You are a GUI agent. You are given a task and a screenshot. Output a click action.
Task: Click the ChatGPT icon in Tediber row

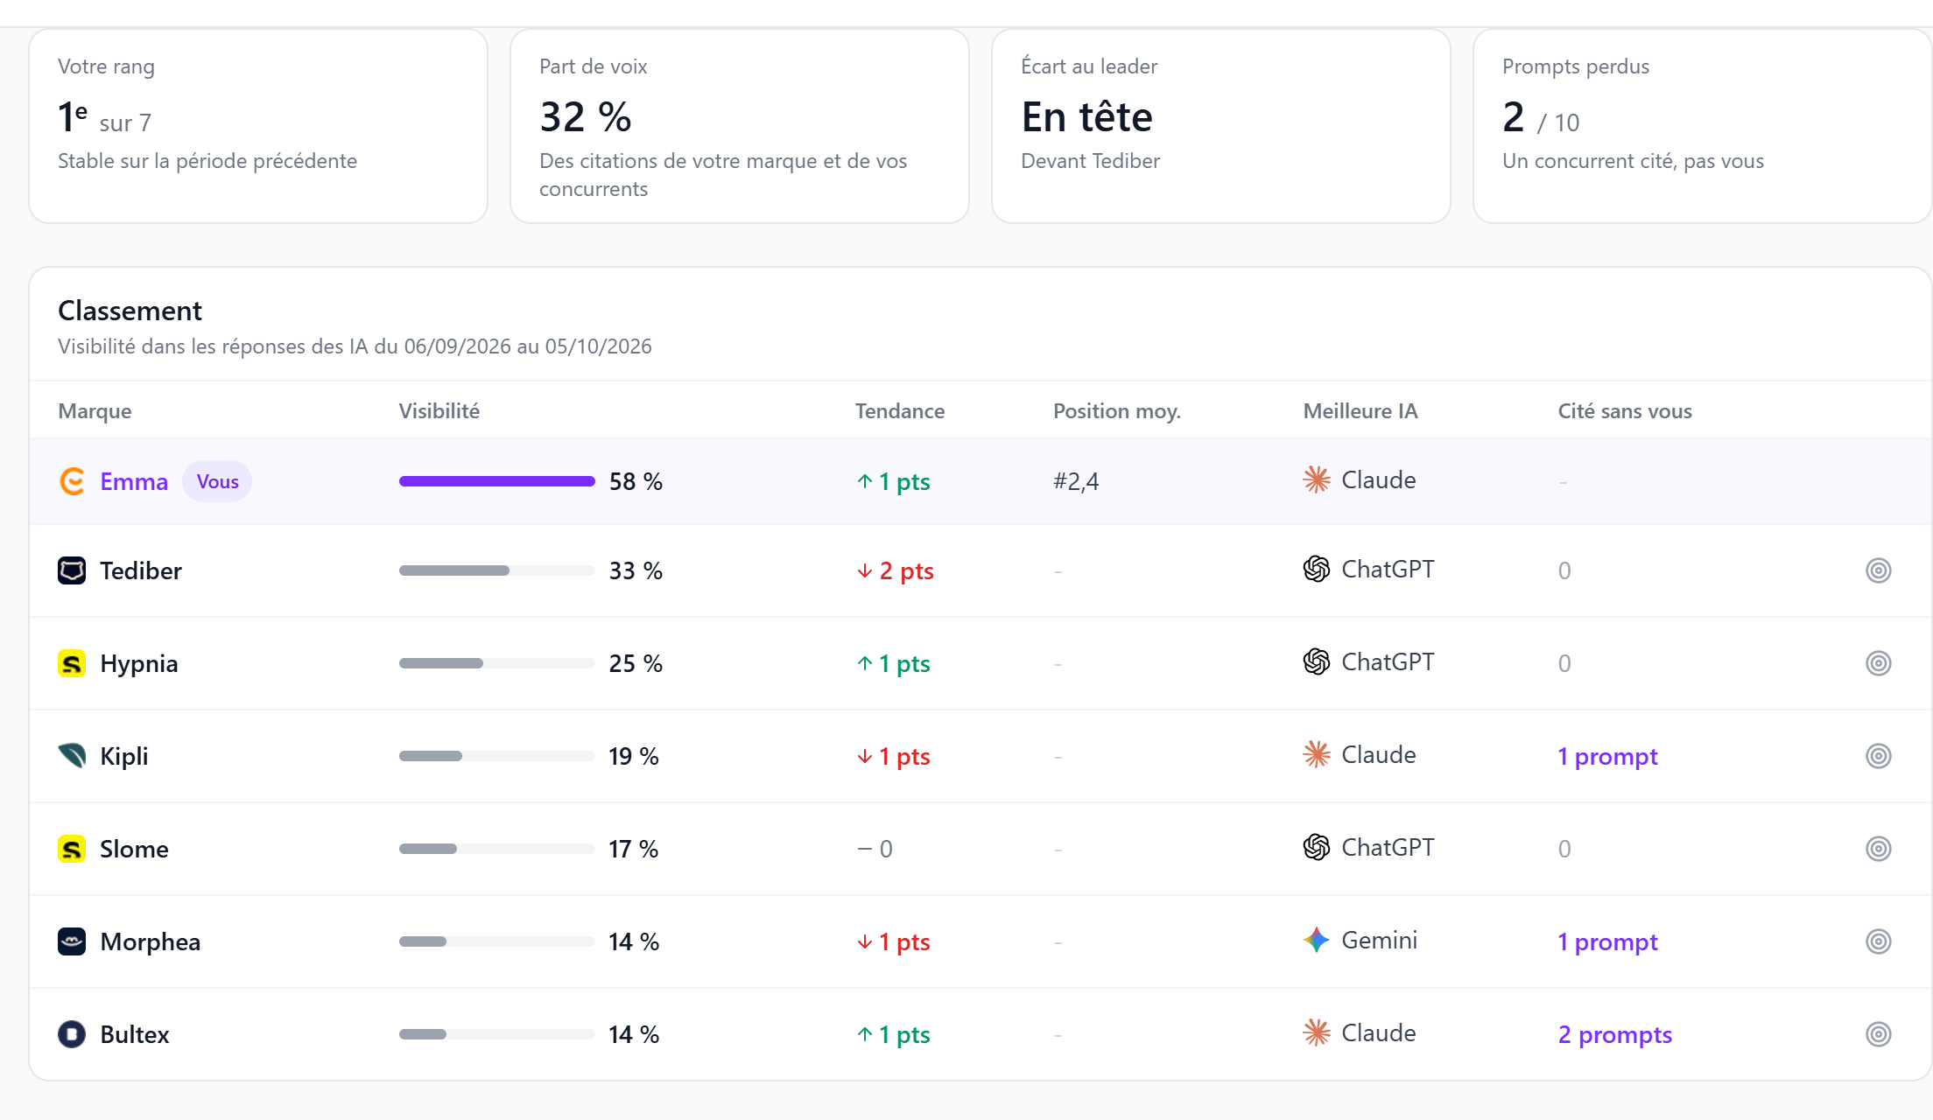click(1317, 569)
